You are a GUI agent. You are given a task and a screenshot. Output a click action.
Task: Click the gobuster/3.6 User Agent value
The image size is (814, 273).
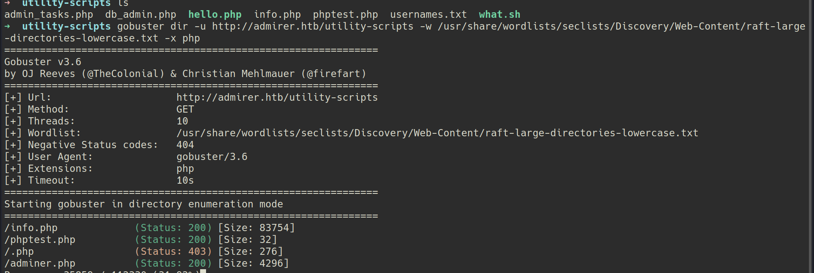tap(212, 157)
